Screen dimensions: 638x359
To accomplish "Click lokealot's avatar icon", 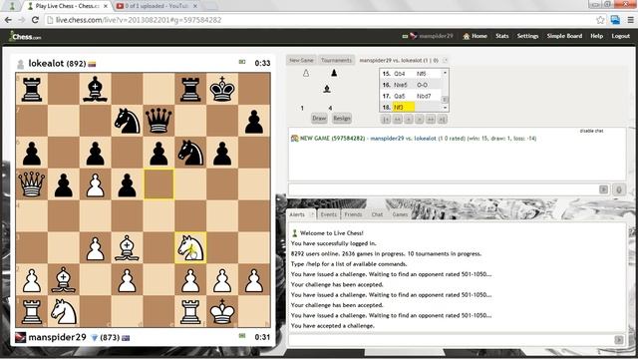I will (x=20, y=64).
